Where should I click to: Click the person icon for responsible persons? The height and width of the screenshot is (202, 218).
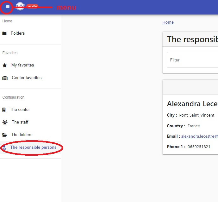pos(4,147)
